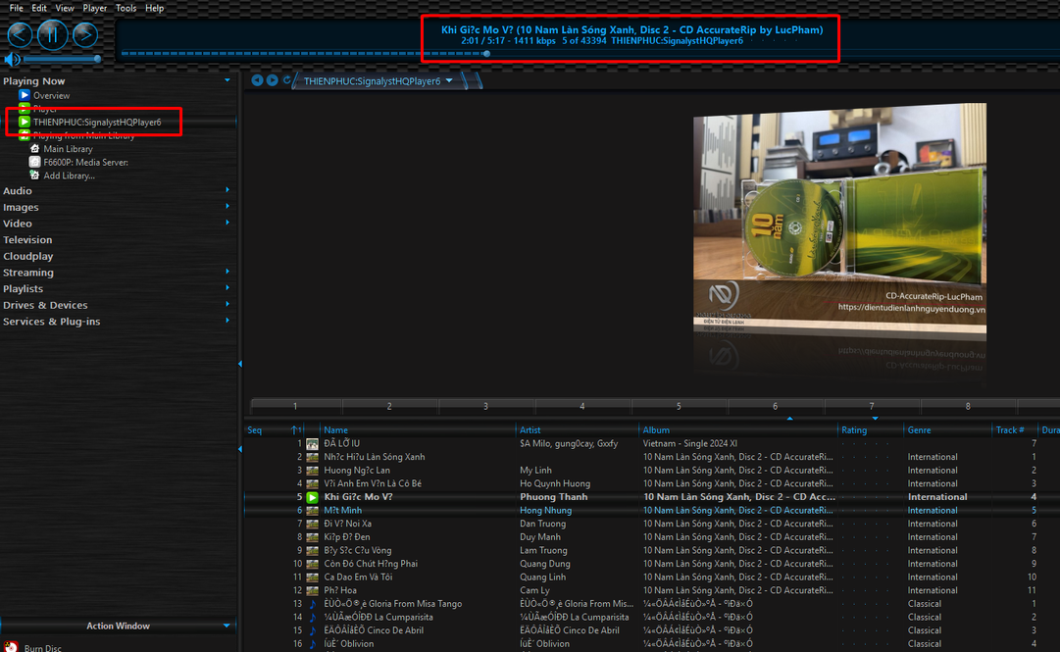Click the blue Overview play icon

tap(25, 95)
